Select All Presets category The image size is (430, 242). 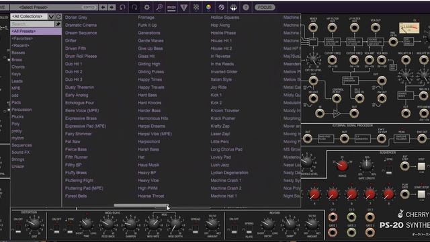36,32
